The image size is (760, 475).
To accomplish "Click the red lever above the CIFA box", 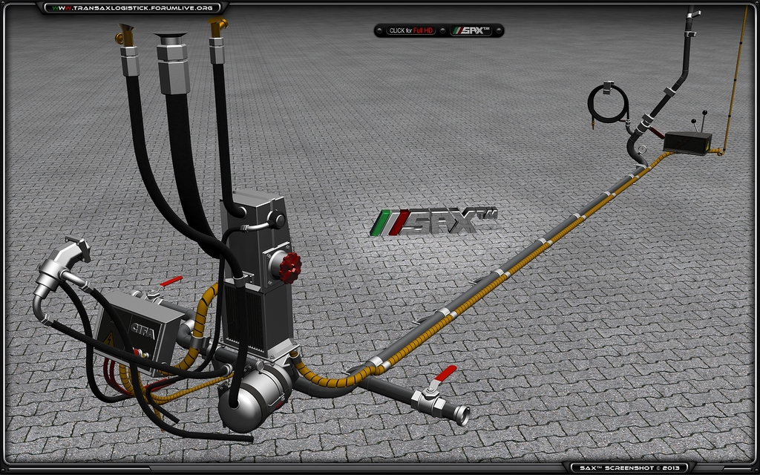I will (x=170, y=282).
